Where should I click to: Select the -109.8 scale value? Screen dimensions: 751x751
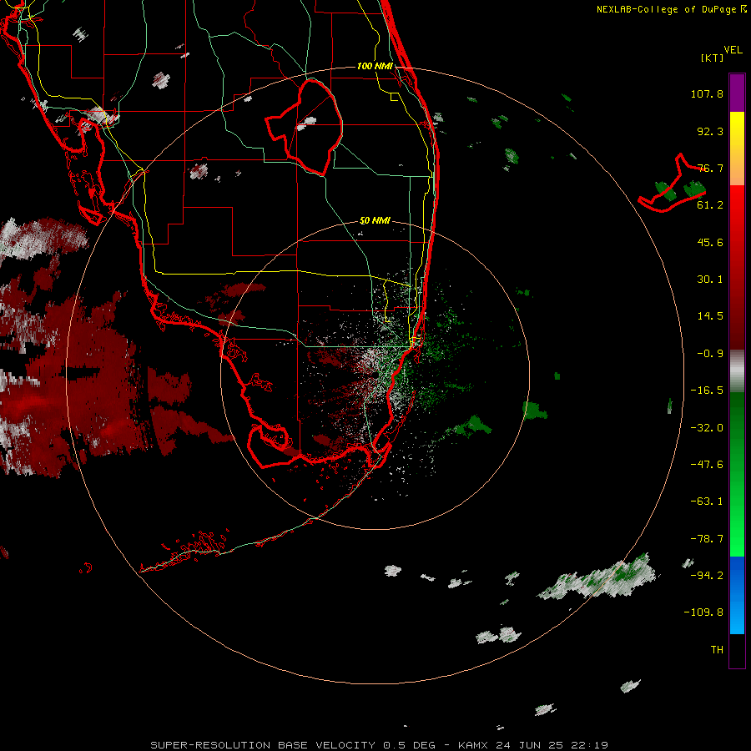click(703, 612)
